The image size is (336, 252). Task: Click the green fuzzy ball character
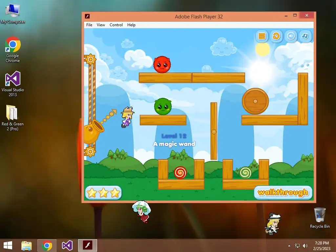point(163,107)
